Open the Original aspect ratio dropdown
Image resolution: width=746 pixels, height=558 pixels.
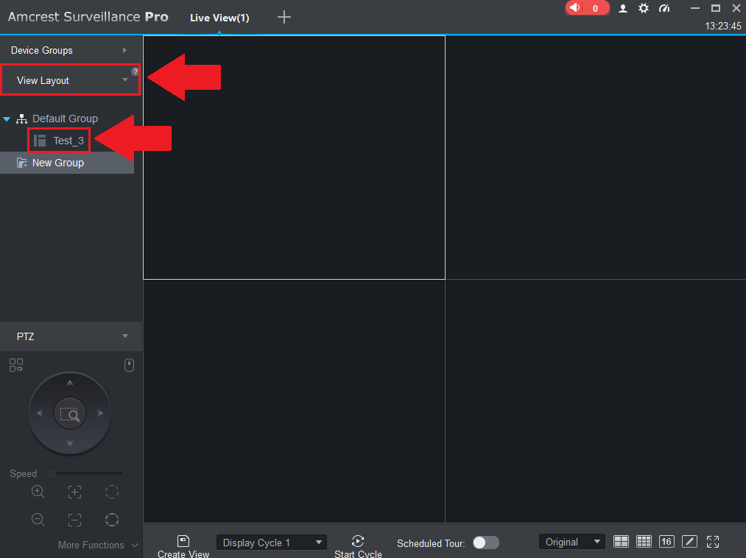(571, 542)
